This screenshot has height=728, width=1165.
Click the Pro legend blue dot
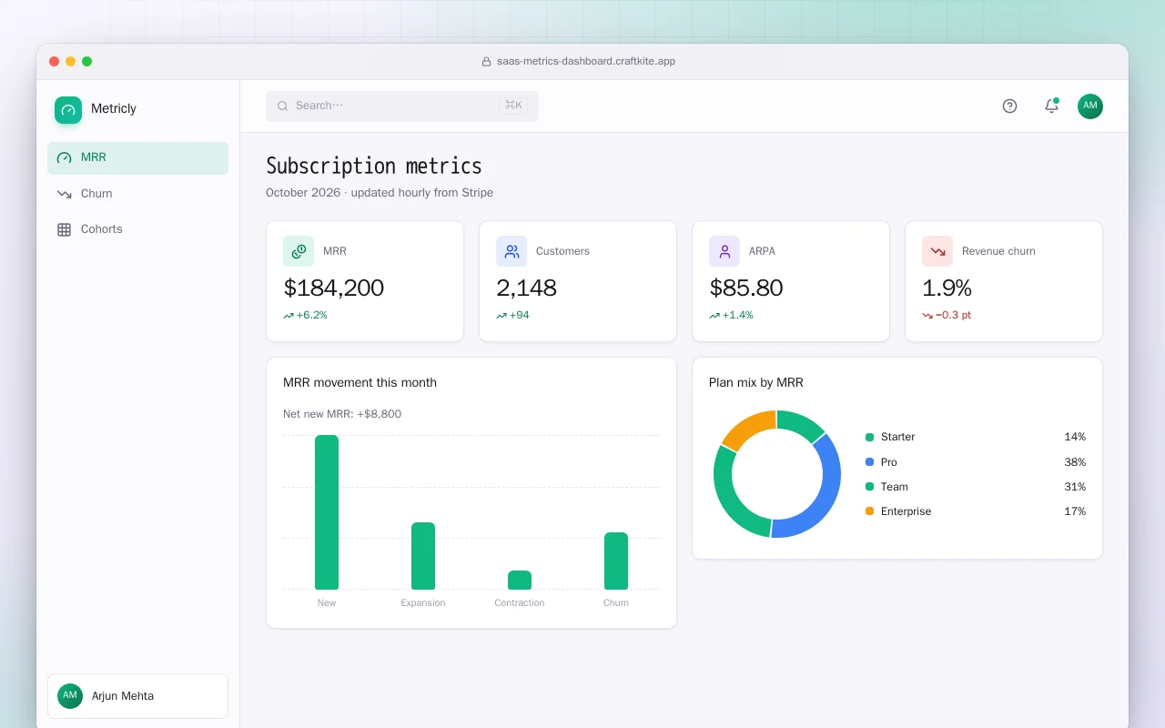click(x=869, y=462)
